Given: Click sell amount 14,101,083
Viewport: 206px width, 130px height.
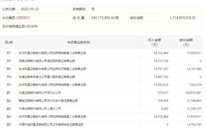Looking at the screenshot, I should point(194,69).
